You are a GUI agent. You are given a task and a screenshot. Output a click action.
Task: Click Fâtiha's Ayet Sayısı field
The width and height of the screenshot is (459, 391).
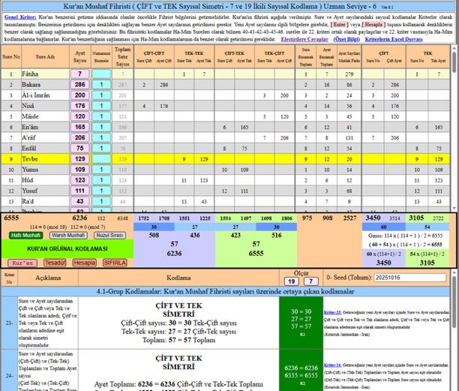coord(80,74)
